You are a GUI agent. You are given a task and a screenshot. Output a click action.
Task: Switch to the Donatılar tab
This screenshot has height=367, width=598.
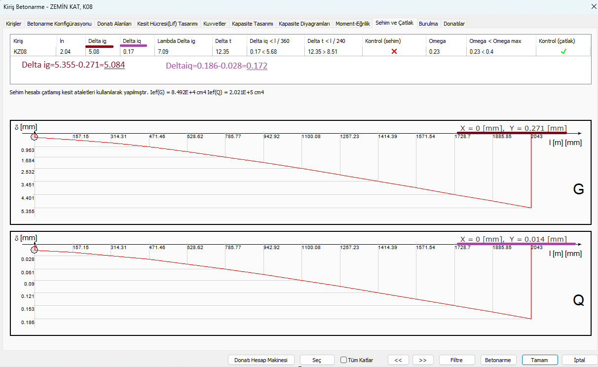(454, 24)
